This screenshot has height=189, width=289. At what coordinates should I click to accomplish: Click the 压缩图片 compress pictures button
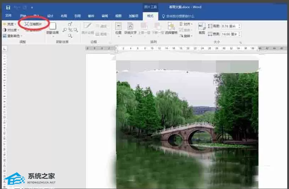tap(34, 24)
